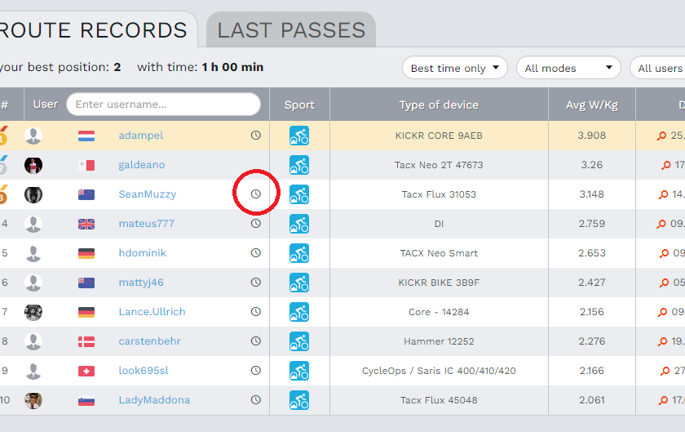685x432 pixels.
Task: Open clock icon next to SeanMuzzy
Action: (255, 194)
